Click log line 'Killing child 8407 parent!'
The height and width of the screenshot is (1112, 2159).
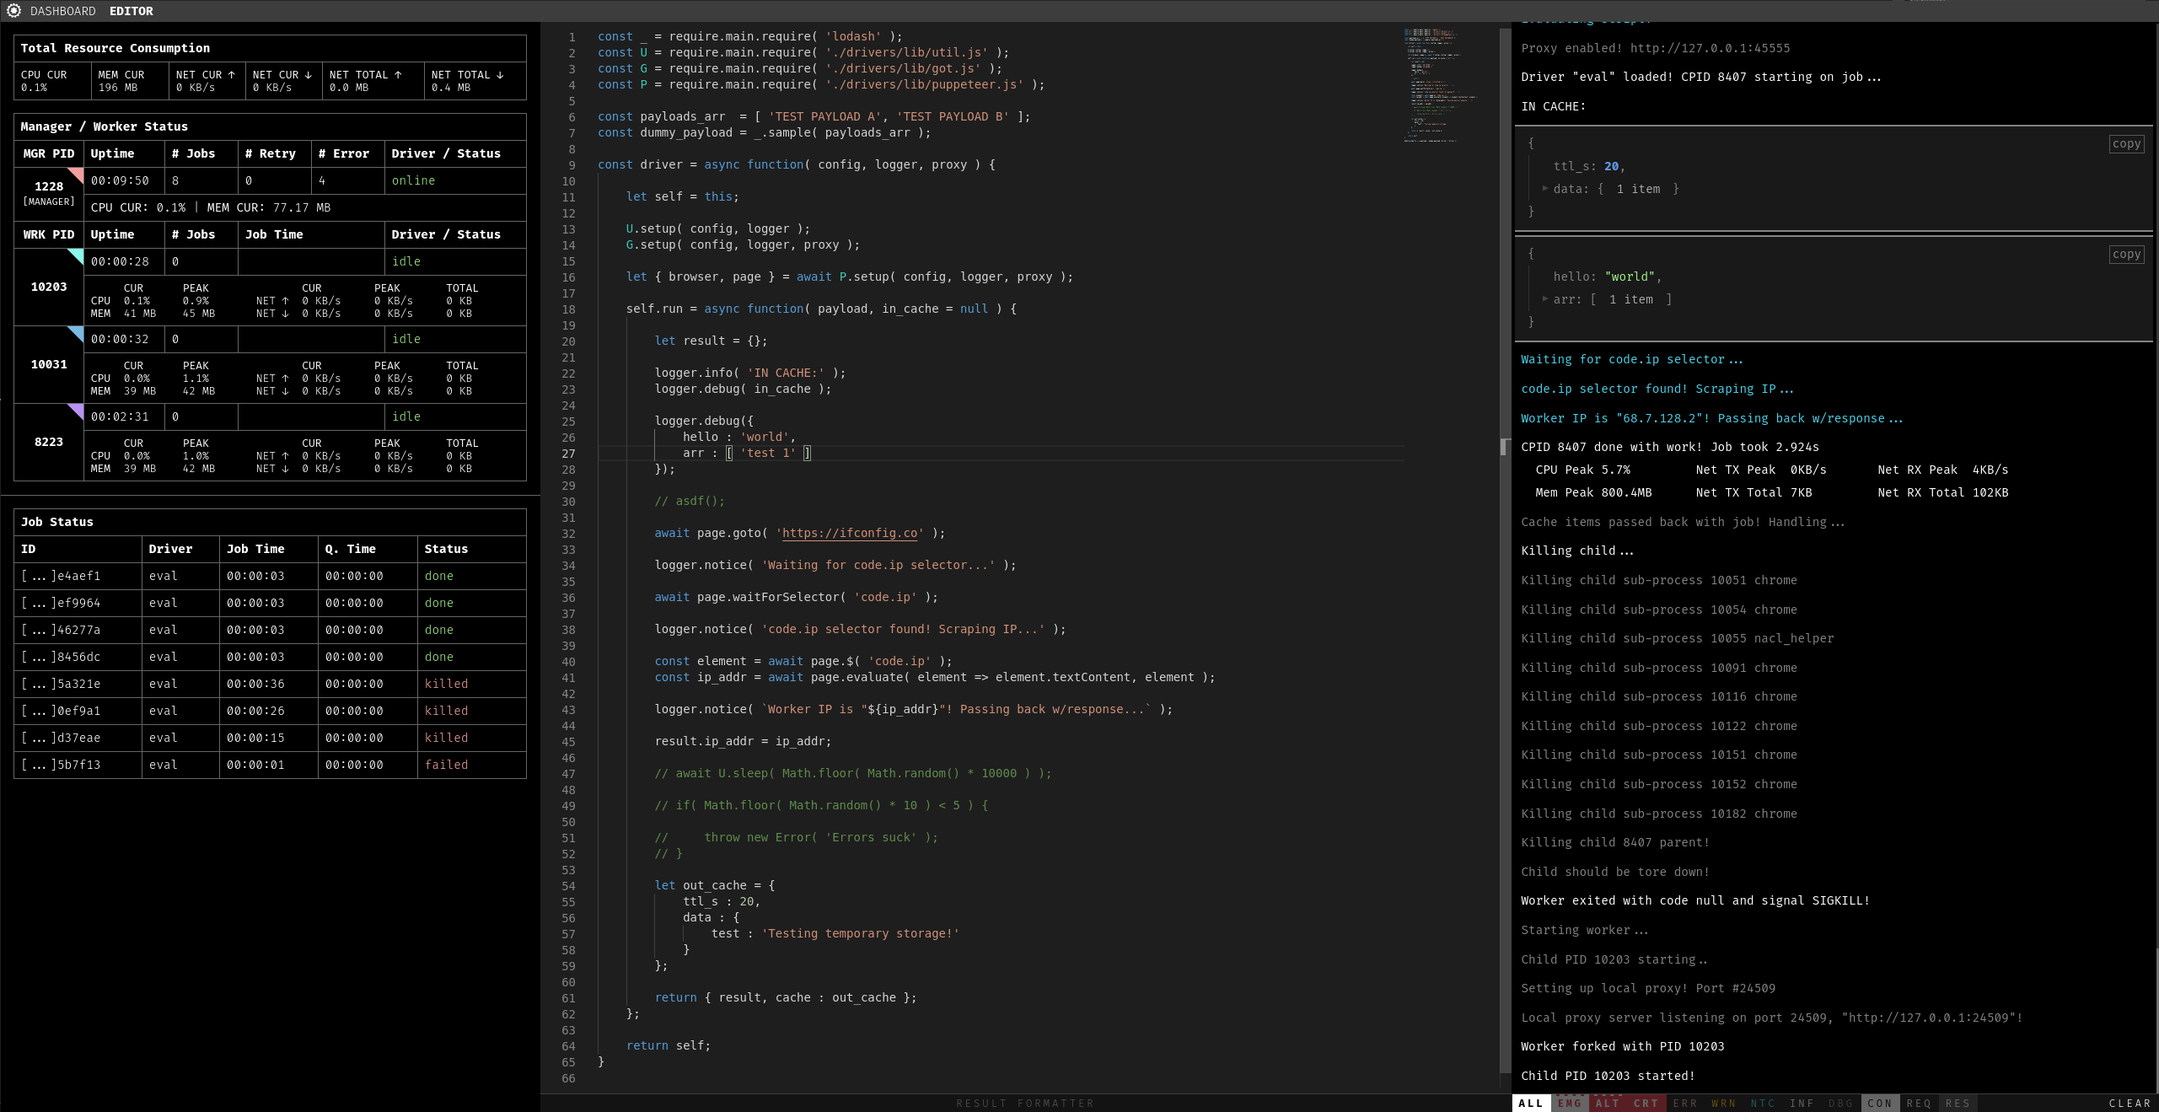[x=1615, y=842]
